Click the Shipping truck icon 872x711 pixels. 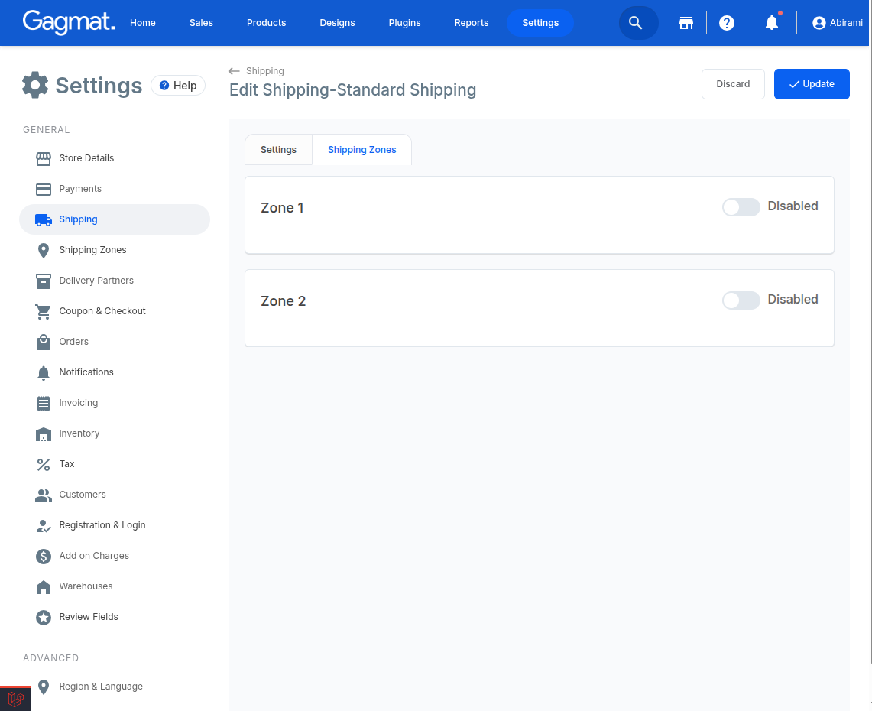[x=44, y=219]
